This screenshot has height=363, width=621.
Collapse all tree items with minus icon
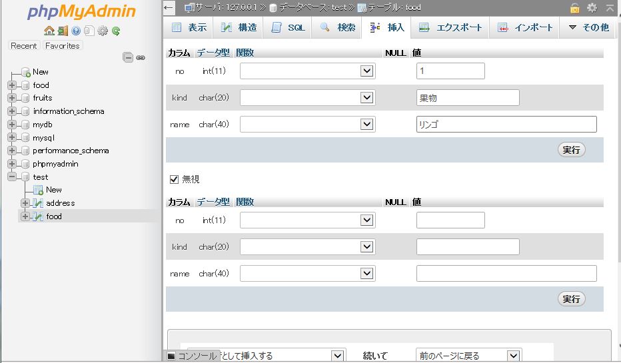tap(128, 58)
